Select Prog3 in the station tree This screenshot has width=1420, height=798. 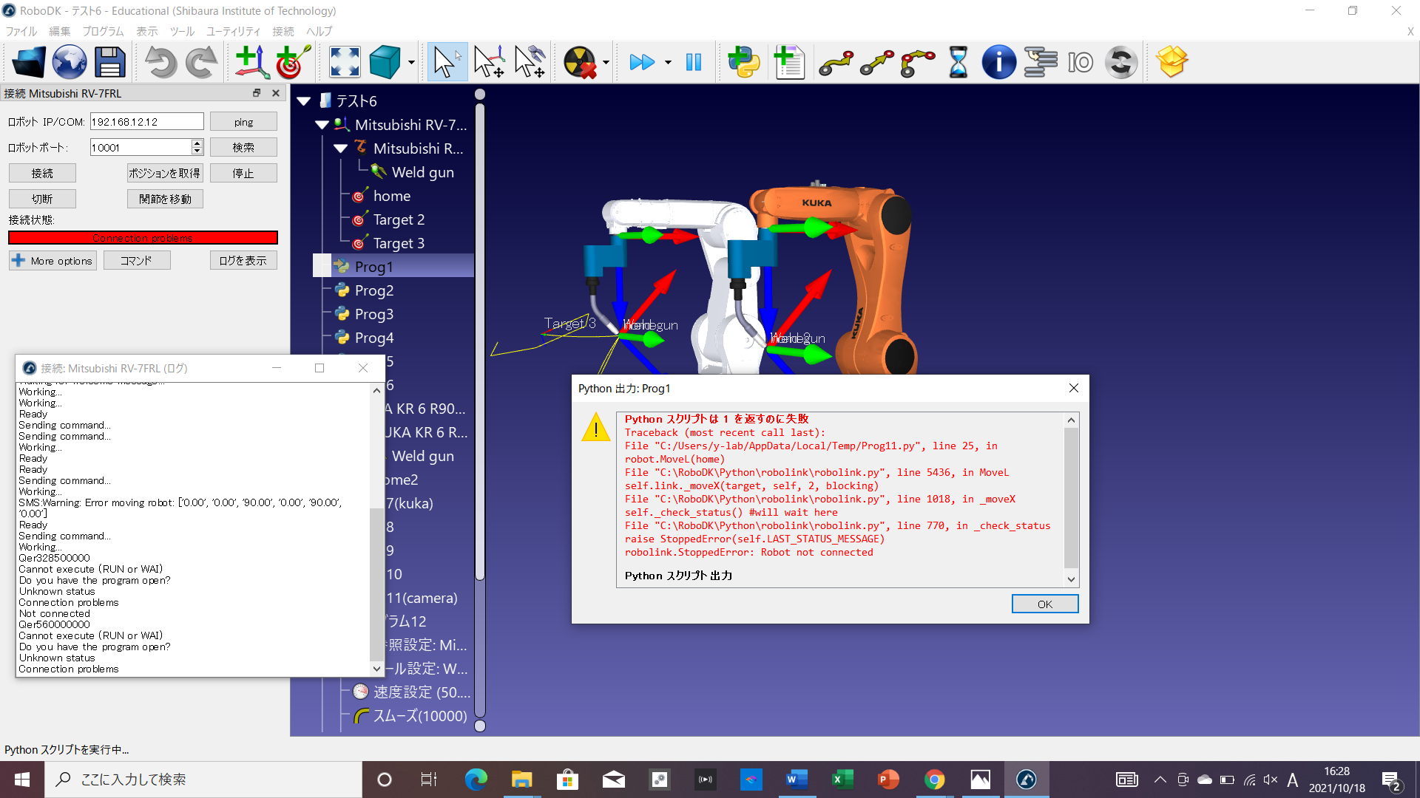[x=374, y=314]
